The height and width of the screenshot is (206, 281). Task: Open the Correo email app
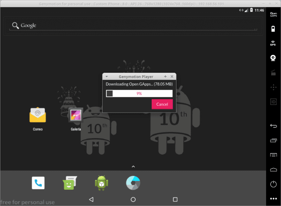pos(38,116)
